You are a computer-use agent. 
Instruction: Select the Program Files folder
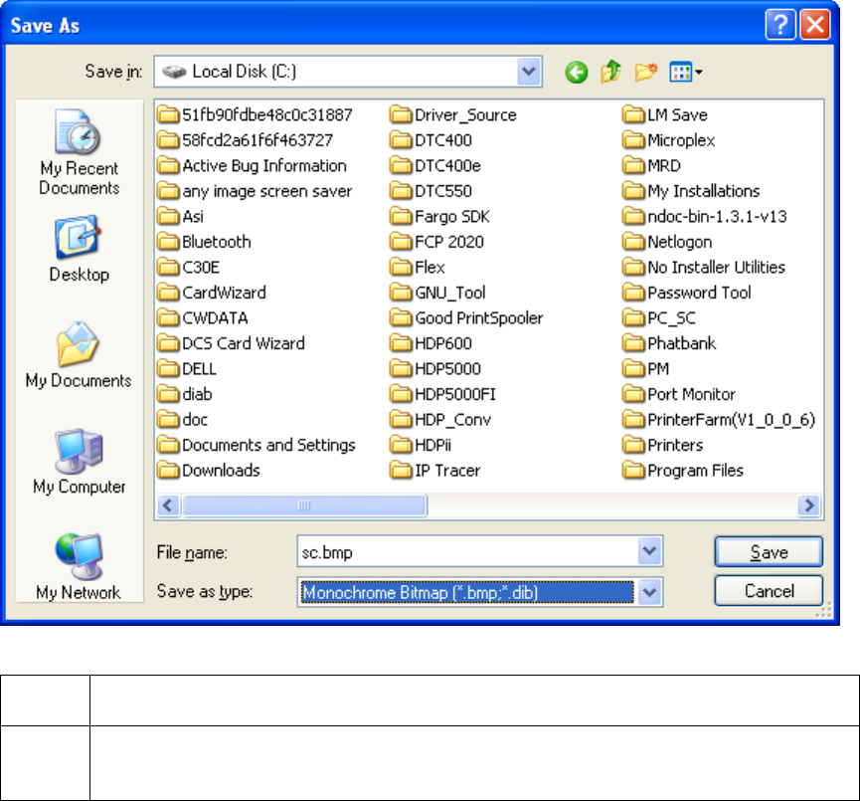point(683,471)
